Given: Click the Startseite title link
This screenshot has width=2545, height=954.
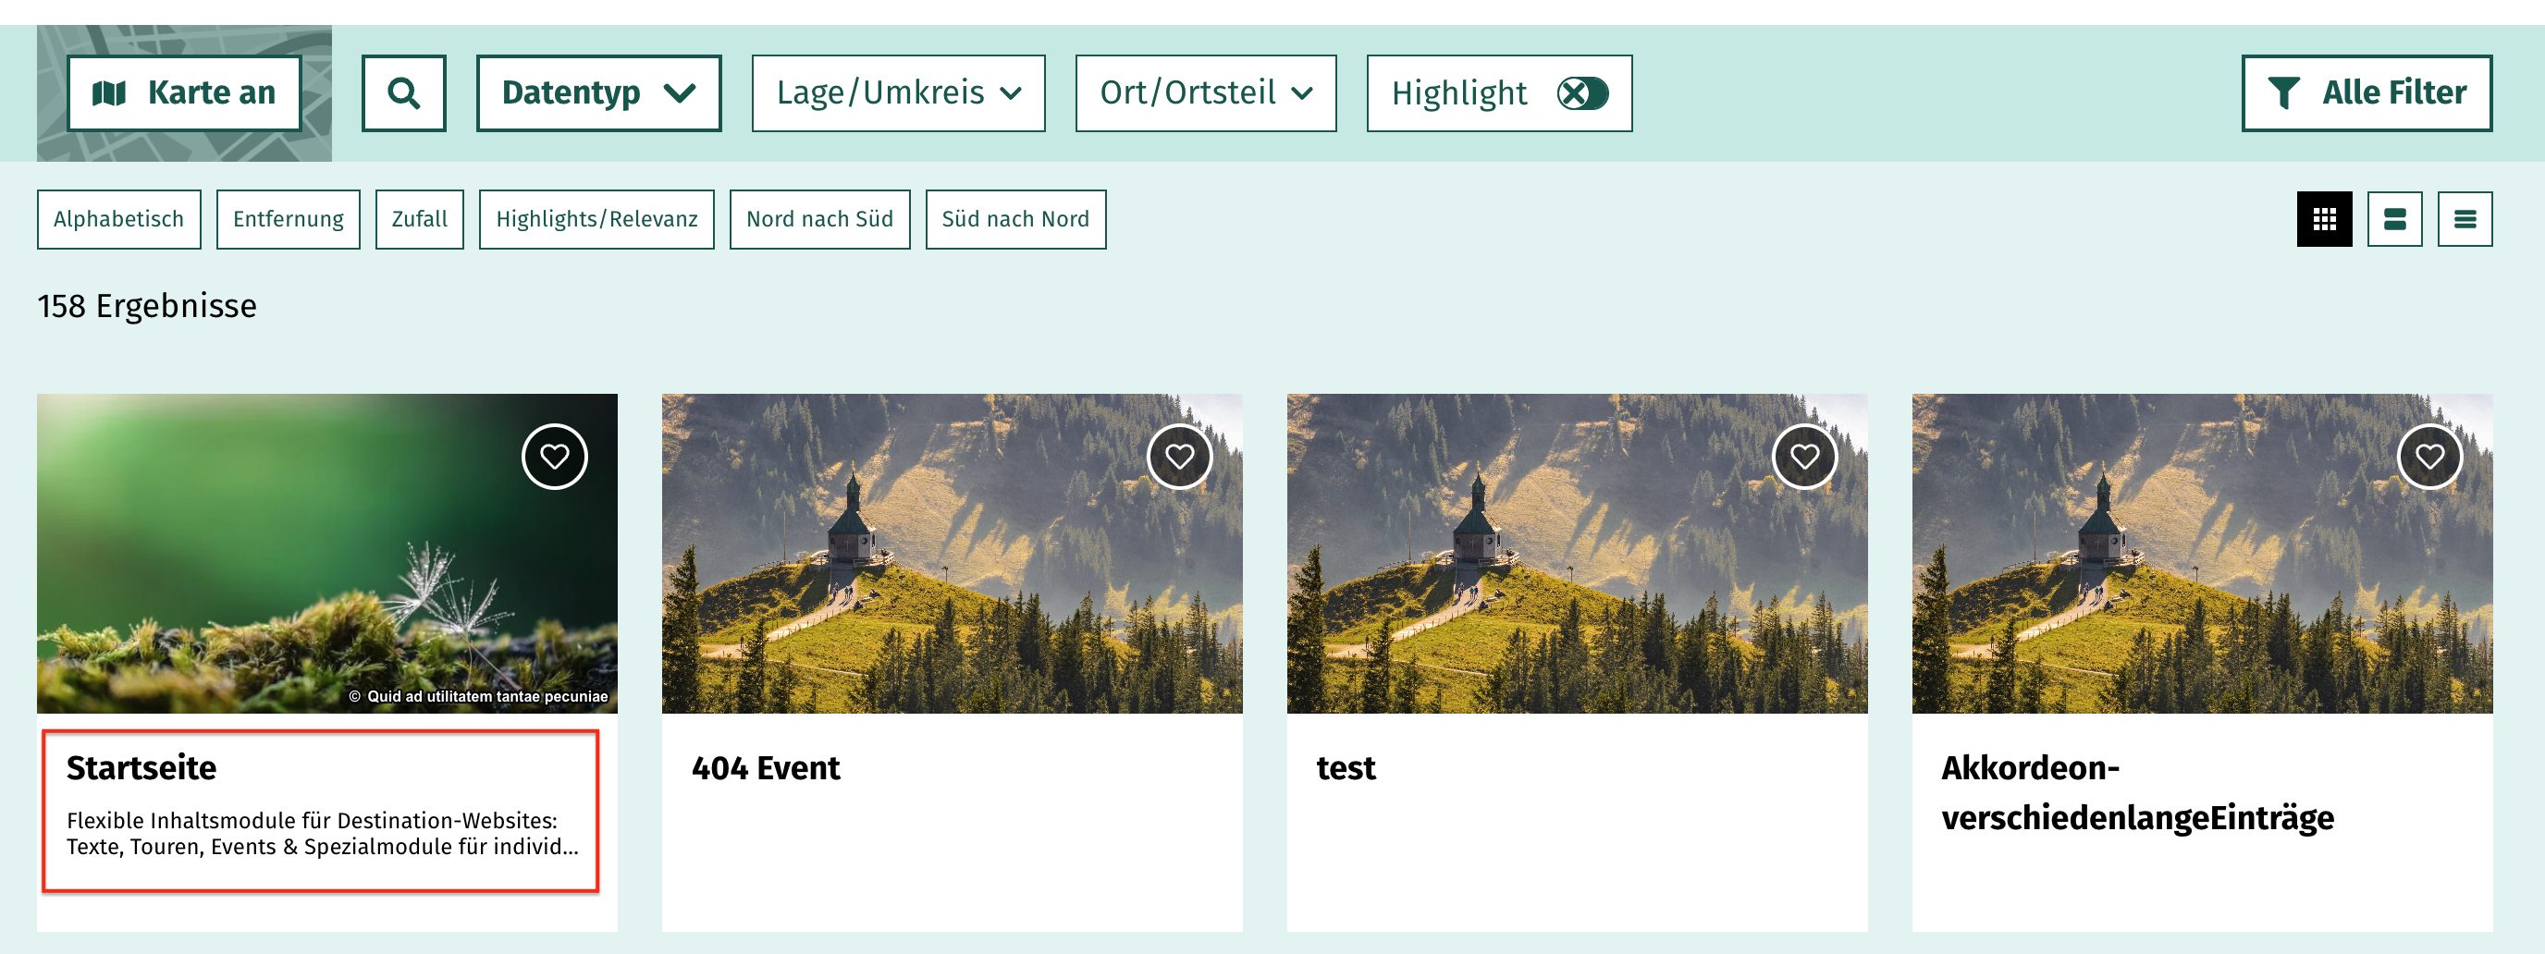Looking at the screenshot, I should click(141, 767).
